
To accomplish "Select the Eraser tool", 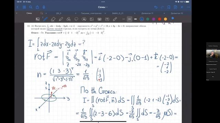I will pos(53,19).
